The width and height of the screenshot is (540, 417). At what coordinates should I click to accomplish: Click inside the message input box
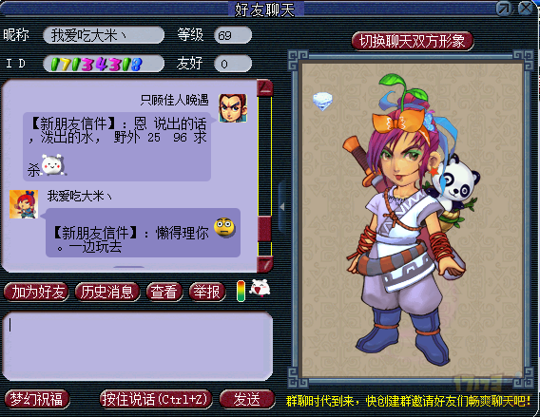coord(138,346)
